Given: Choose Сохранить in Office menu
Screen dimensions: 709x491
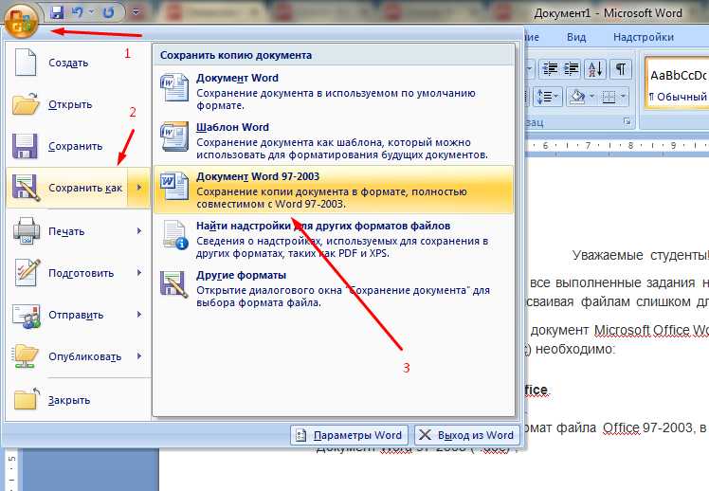Looking at the screenshot, I should click(x=79, y=146).
